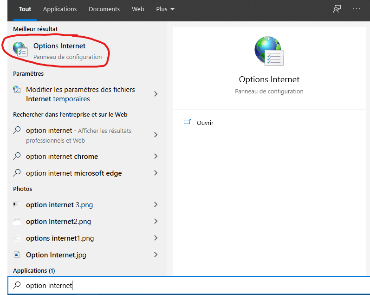Image resolution: width=370 pixels, height=295 pixels.
Task: Switch to the Web tab
Action: click(x=138, y=9)
